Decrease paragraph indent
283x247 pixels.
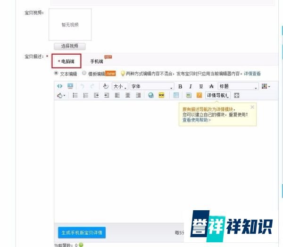[x=96, y=95]
